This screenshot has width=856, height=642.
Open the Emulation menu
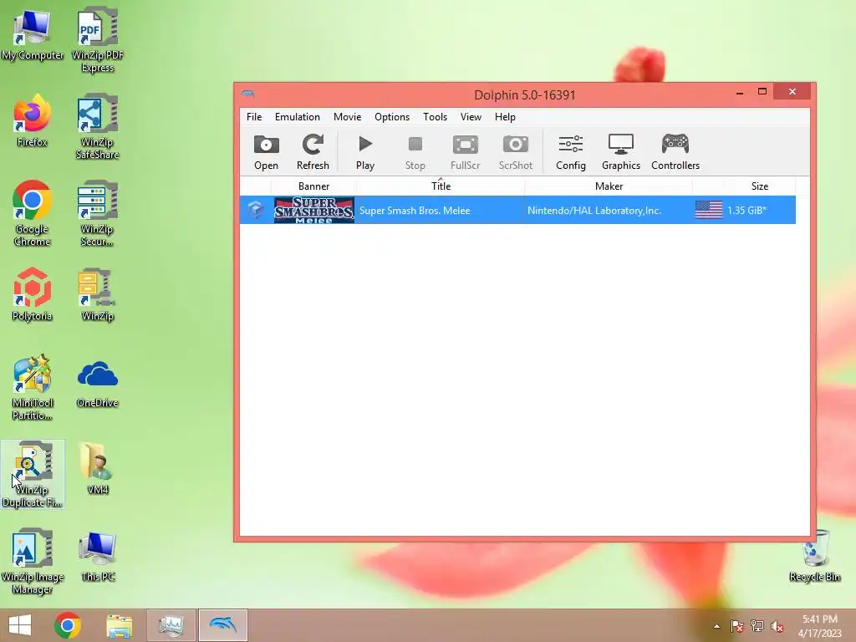297,117
